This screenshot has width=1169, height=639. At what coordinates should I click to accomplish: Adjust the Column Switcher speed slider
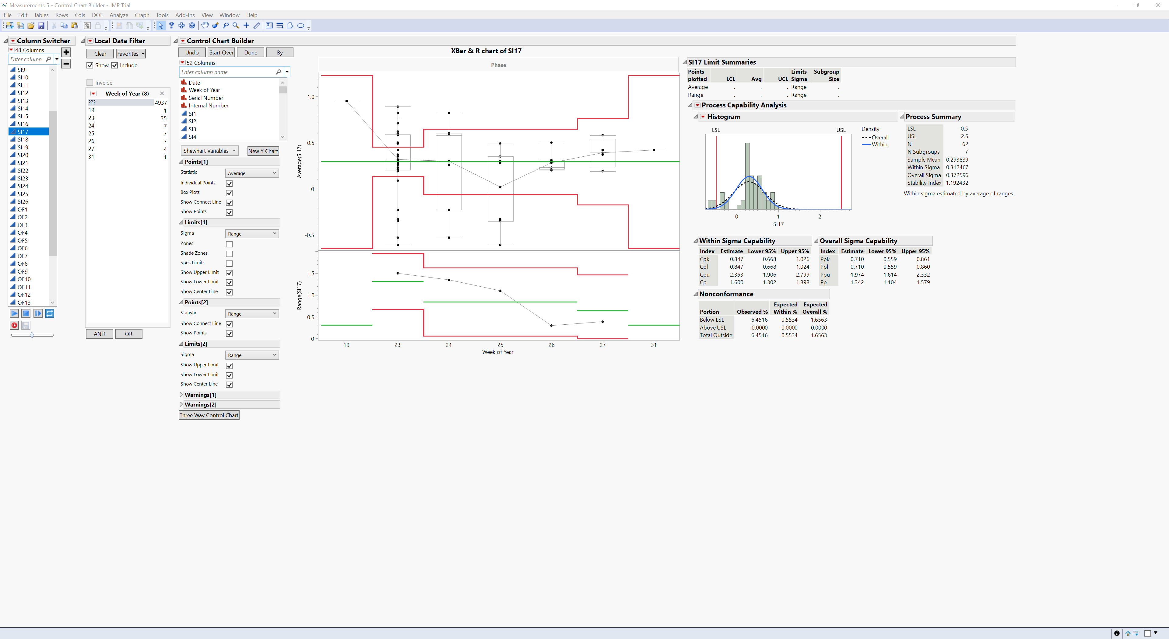tap(32, 335)
